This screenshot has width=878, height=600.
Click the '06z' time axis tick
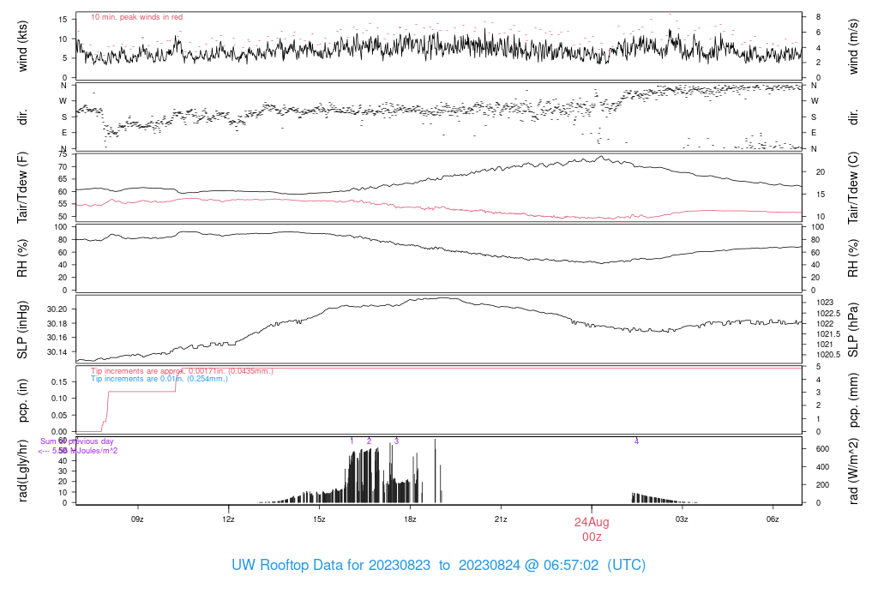[x=773, y=519]
